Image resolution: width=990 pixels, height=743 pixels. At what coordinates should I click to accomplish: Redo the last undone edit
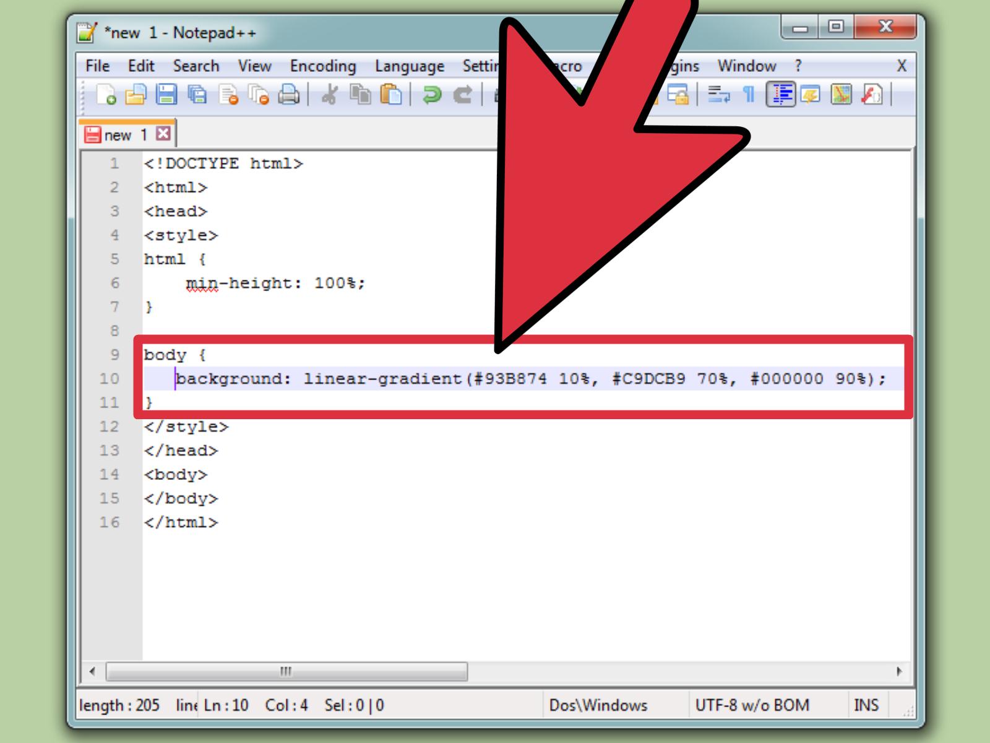[464, 94]
